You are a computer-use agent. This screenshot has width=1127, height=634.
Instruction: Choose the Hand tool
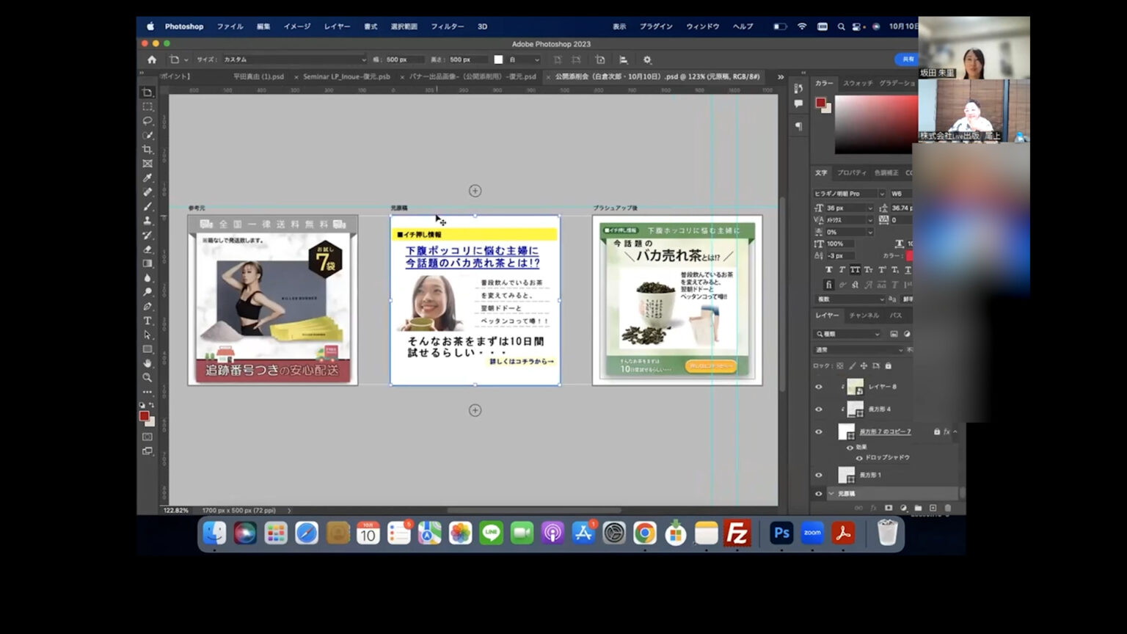(147, 363)
